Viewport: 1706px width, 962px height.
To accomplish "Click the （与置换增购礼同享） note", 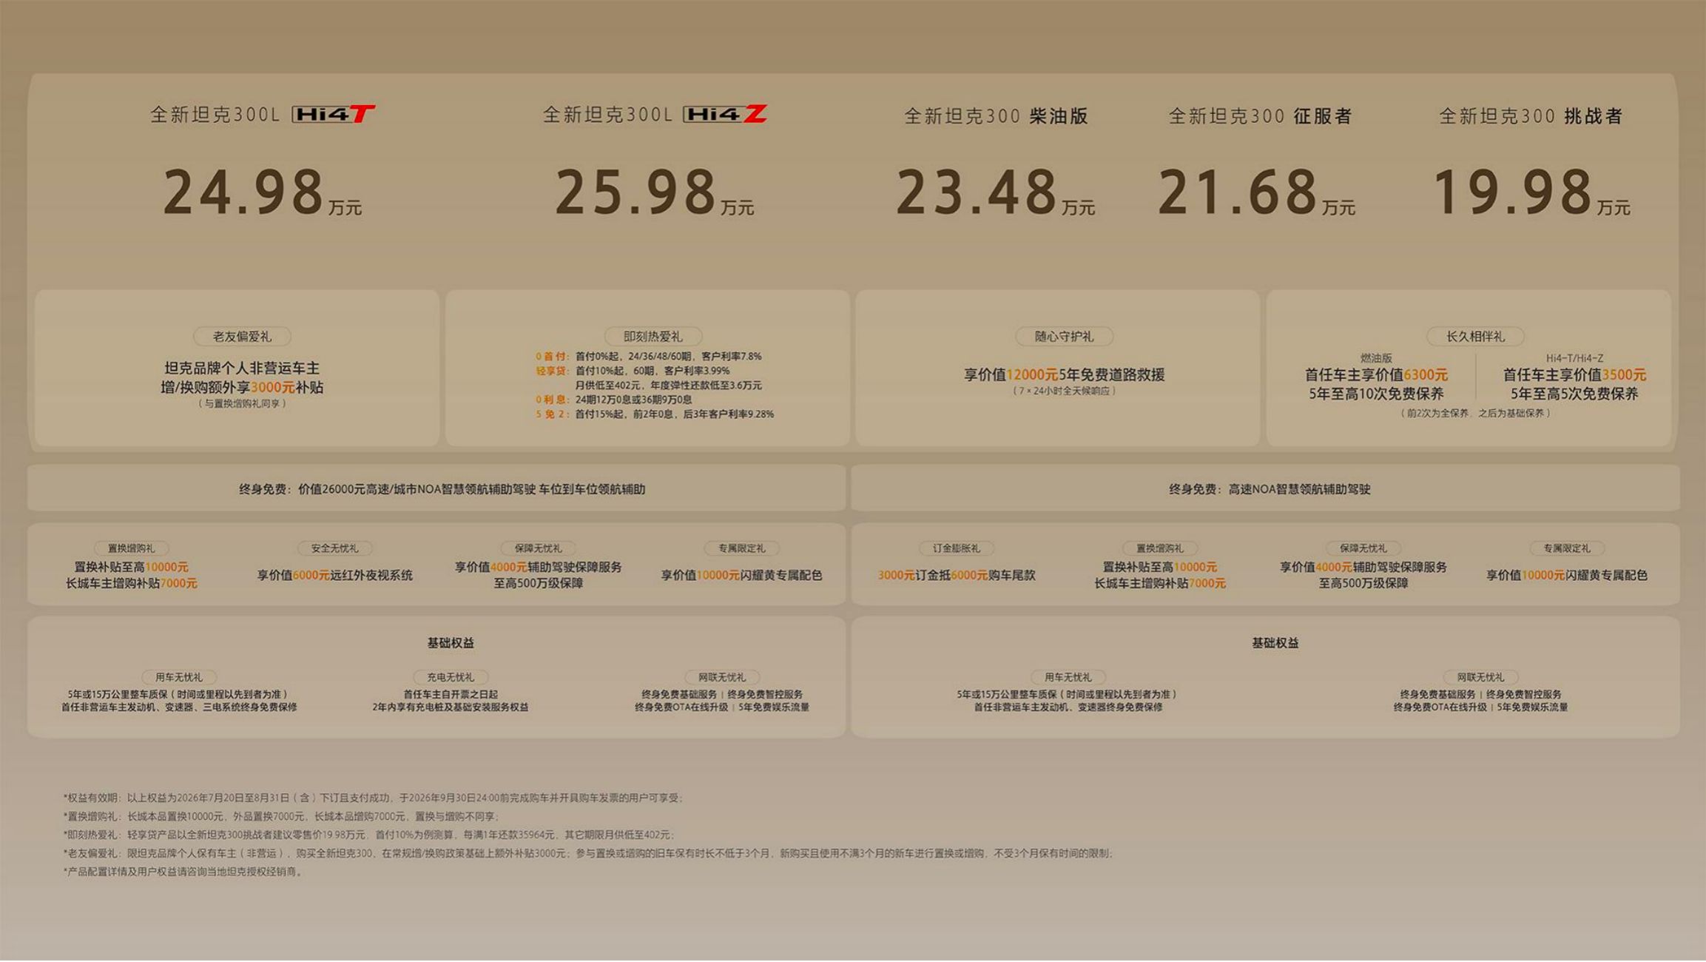I will pos(242,404).
